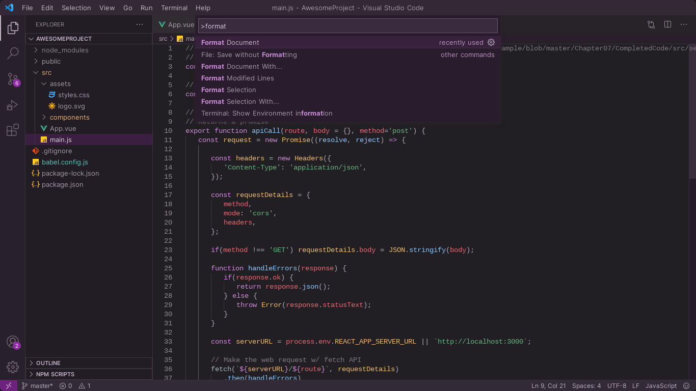
Task: Click the package-lock.json braces icon
Action: [36, 173]
